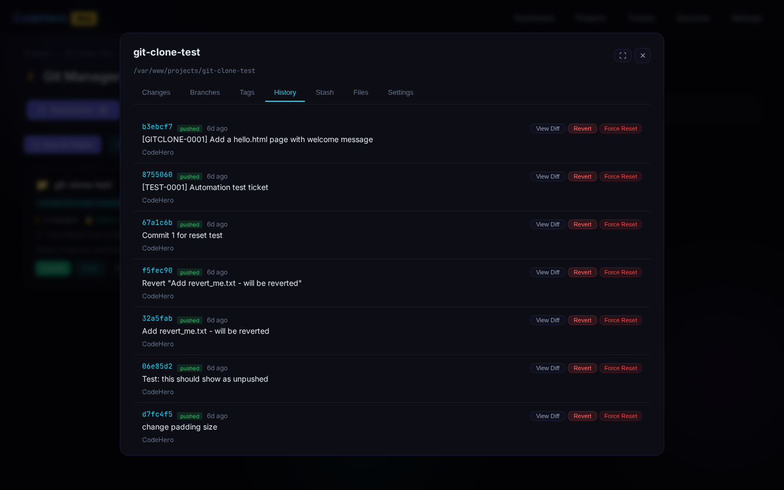Select the Changes tab
This screenshot has width=784, height=490.
click(156, 93)
